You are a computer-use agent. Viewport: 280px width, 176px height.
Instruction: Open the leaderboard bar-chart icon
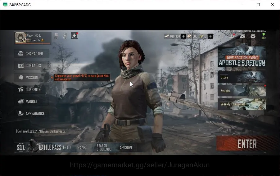coord(221,36)
